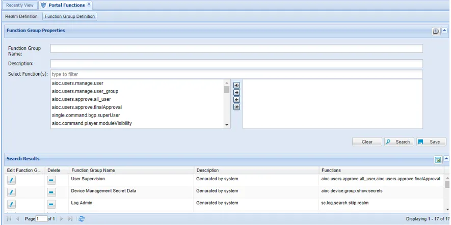451x225 pixels.
Task: Sort by the Description column header
Action: (x=256, y=170)
